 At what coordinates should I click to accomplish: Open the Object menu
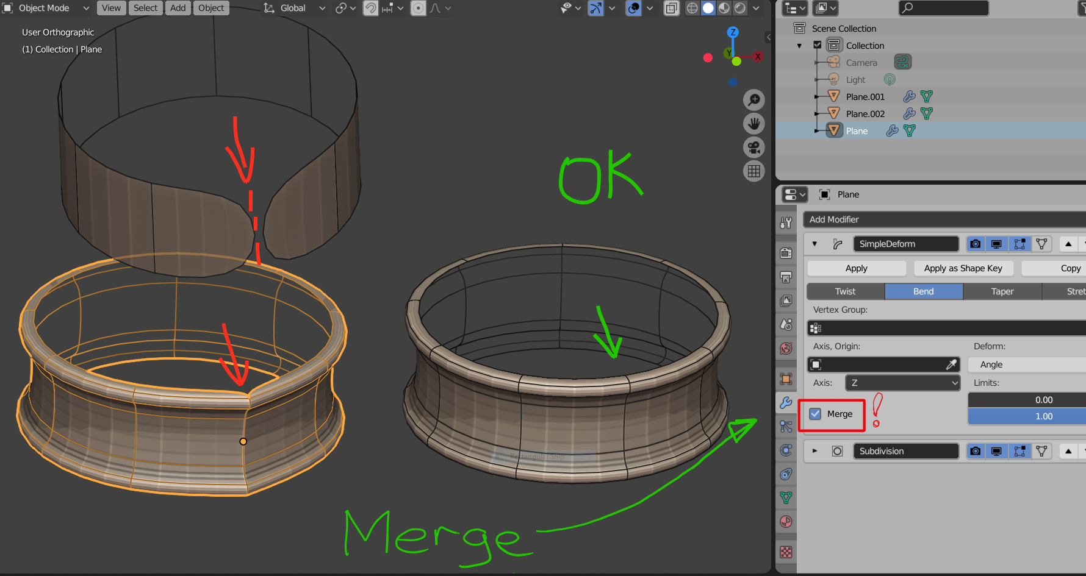(x=211, y=8)
